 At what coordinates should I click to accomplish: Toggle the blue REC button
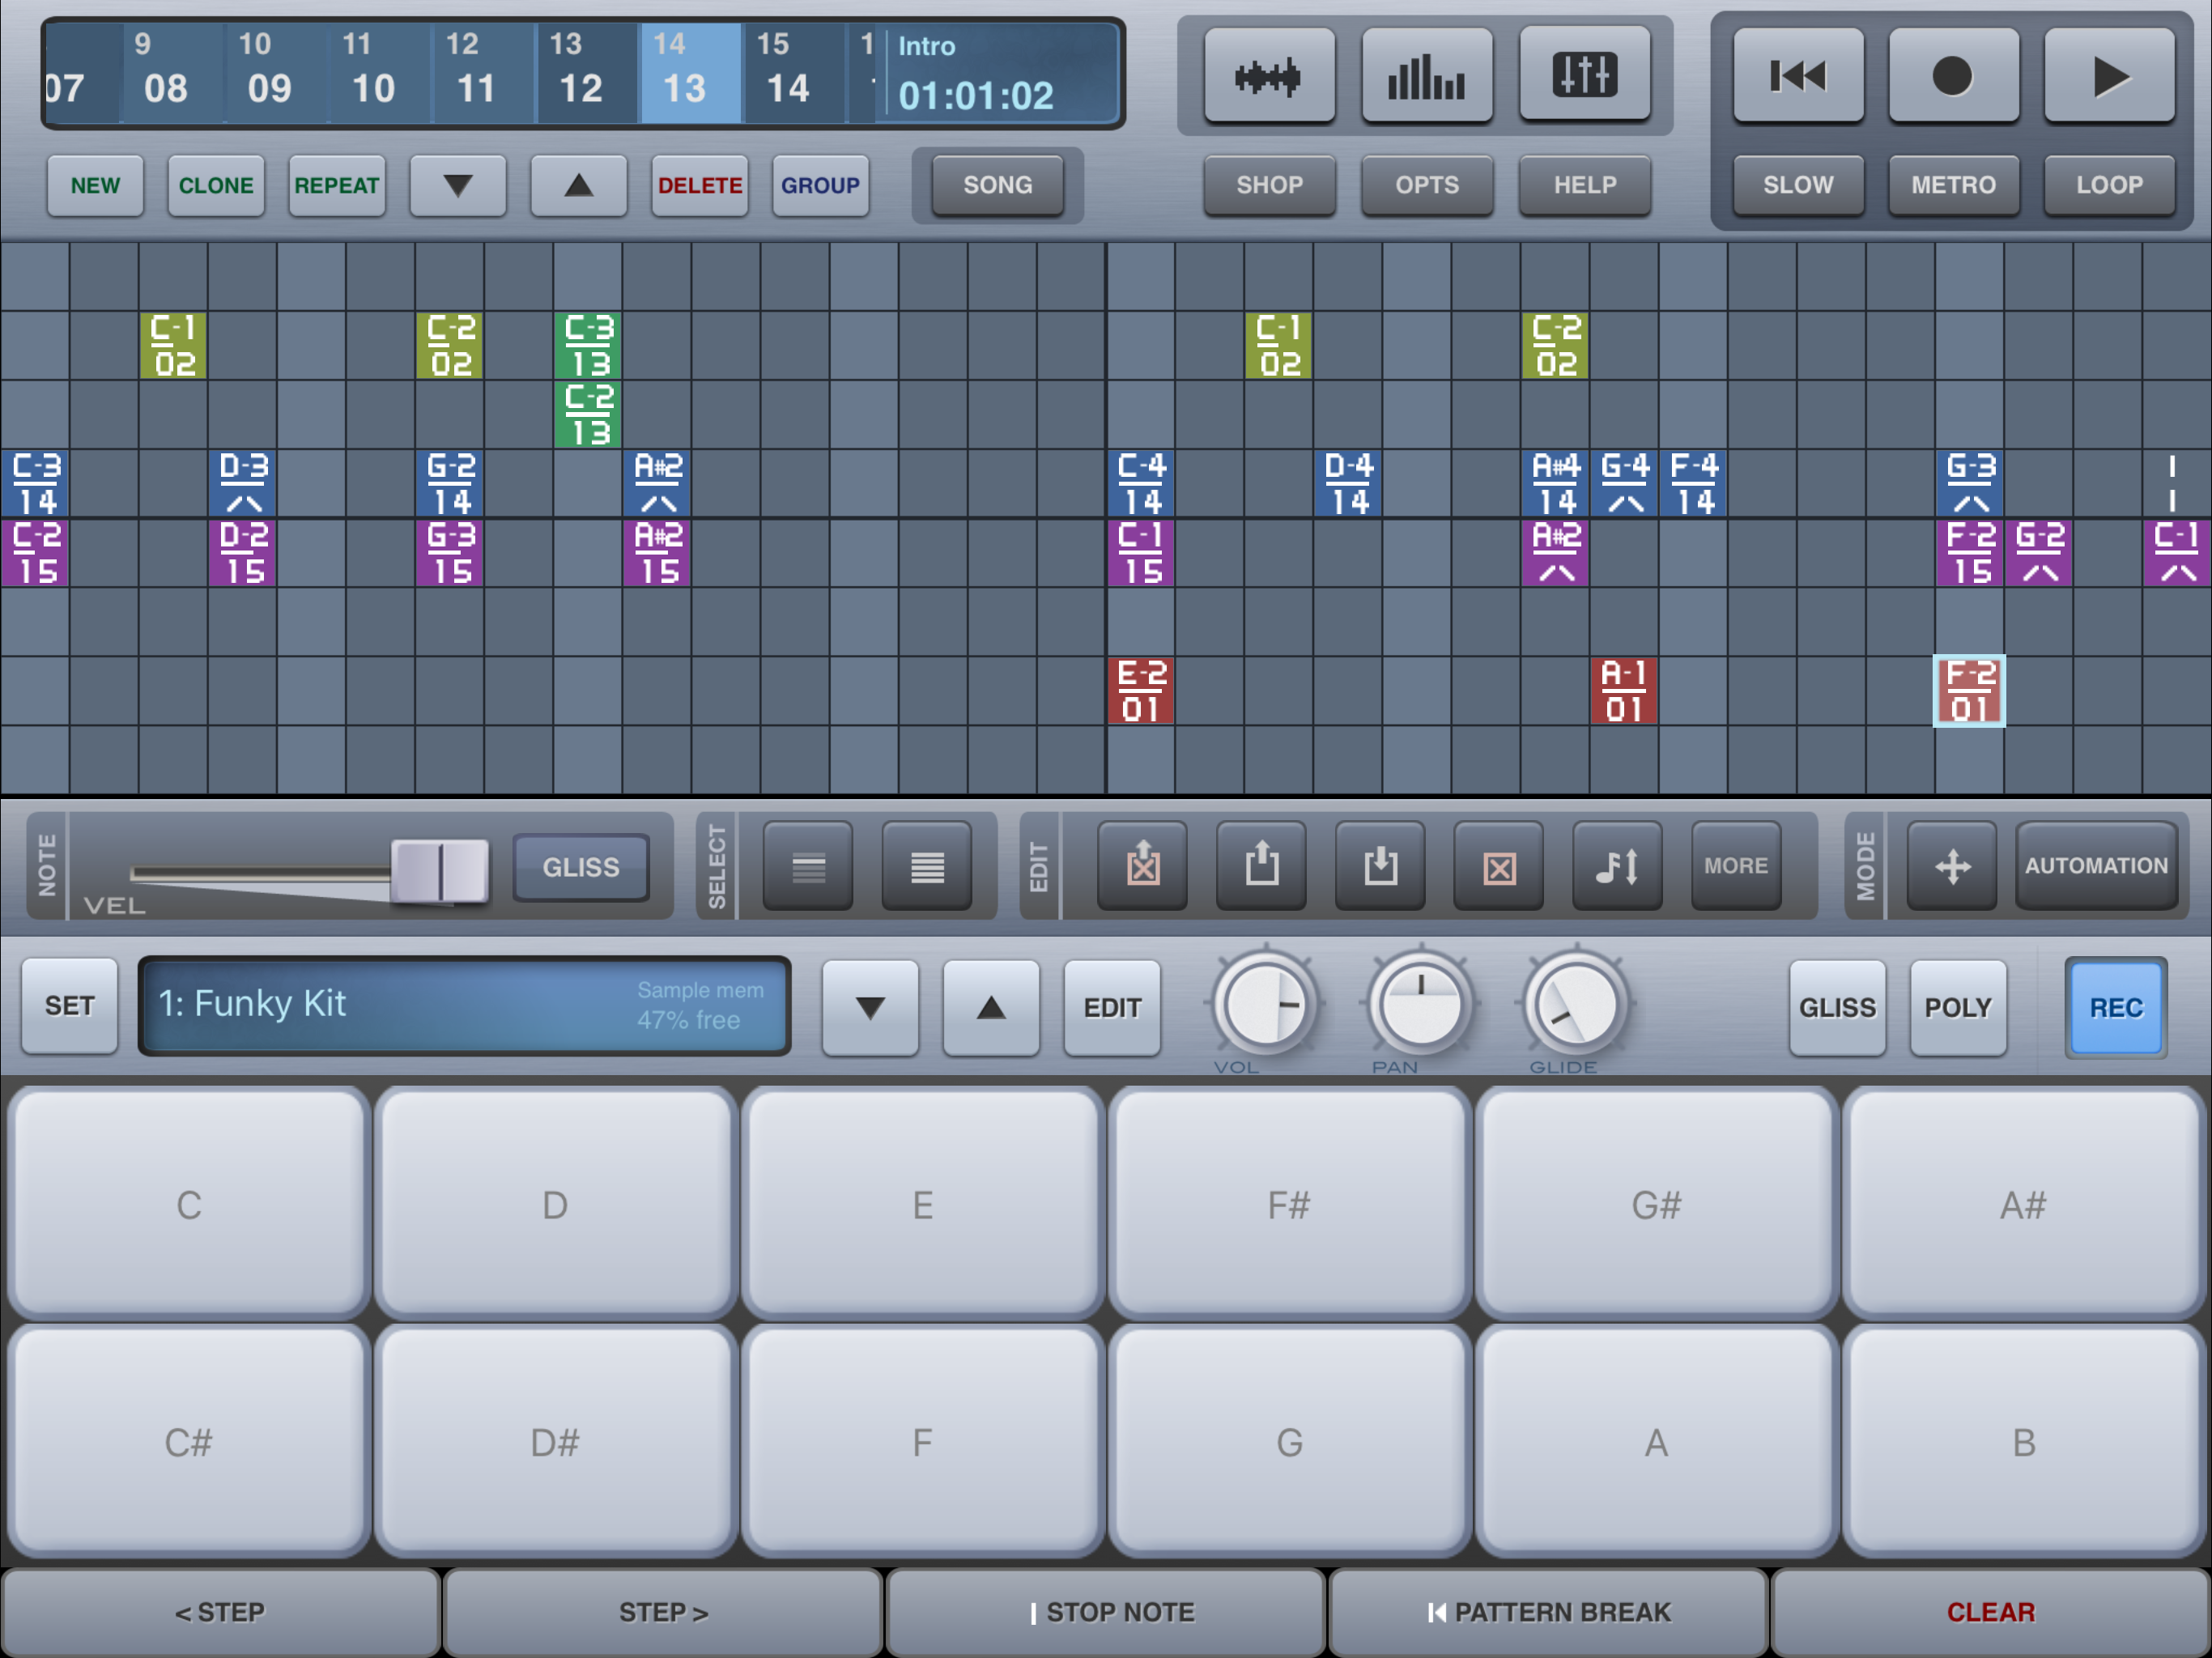tap(2115, 1007)
